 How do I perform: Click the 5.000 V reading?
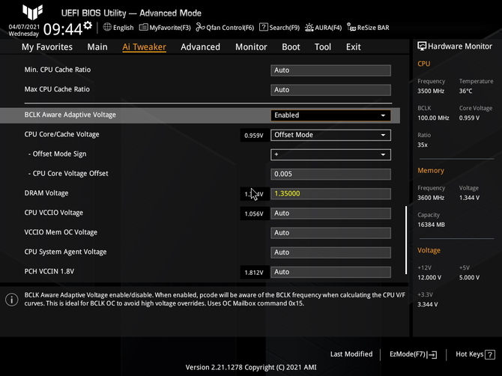469,277
